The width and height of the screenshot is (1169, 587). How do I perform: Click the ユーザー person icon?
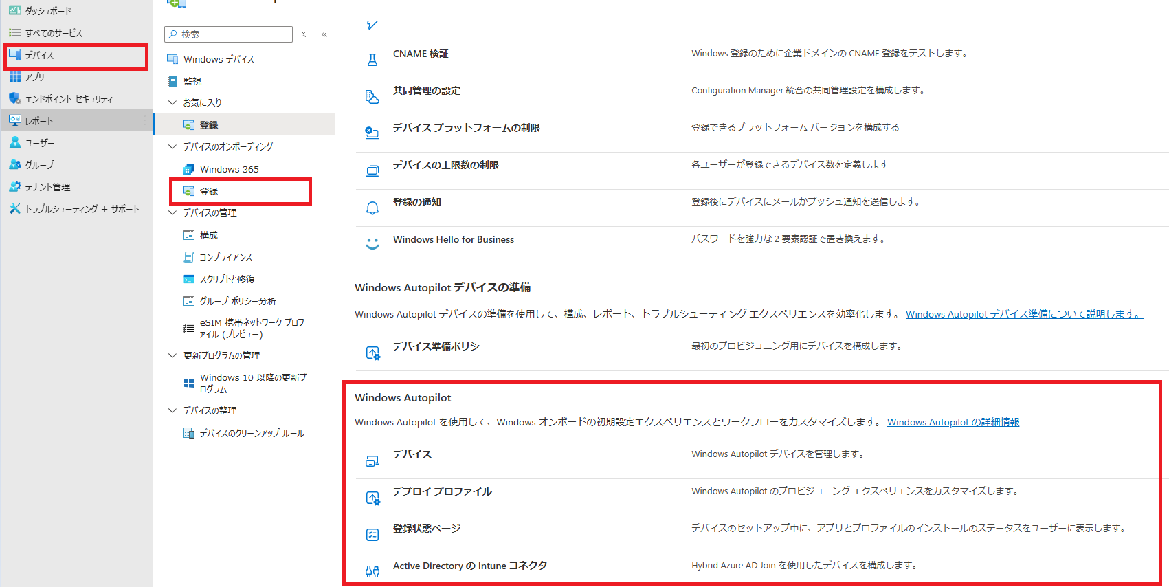15,143
